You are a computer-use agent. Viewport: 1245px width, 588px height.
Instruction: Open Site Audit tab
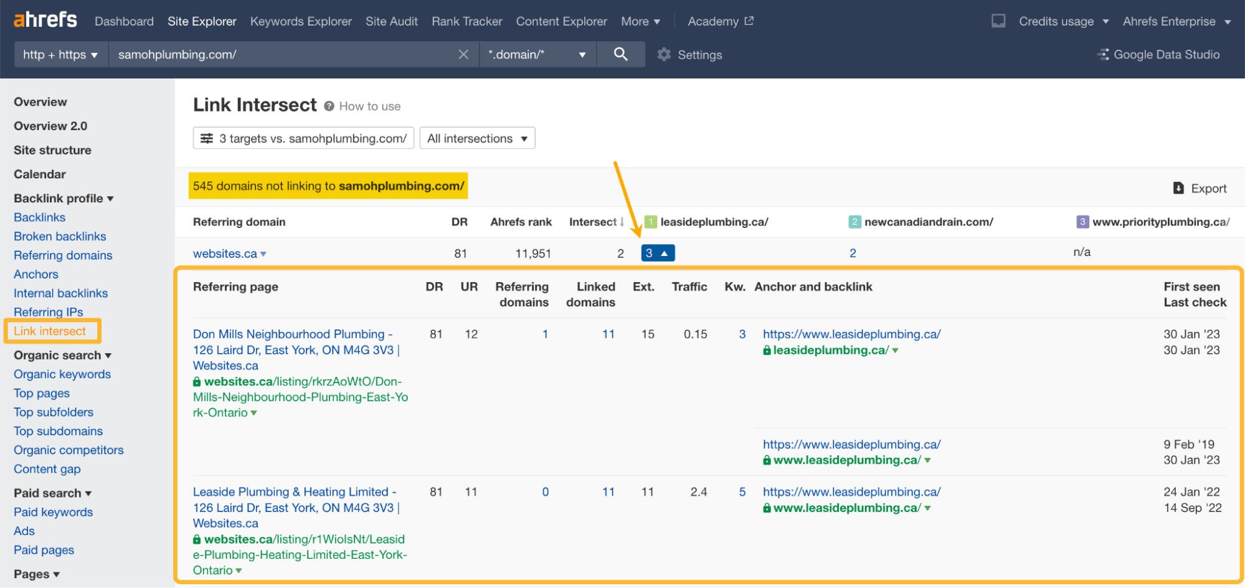[x=392, y=21]
